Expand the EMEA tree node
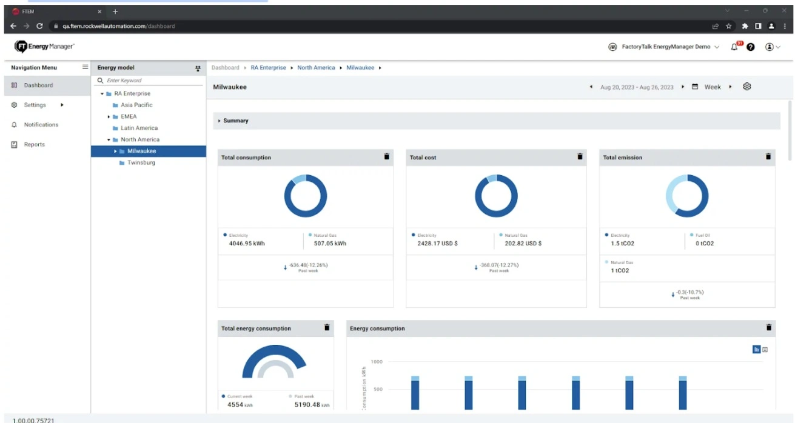This screenshot has width=795, height=423. pos(109,116)
